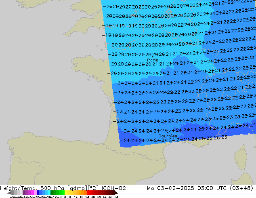This screenshot has width=256, height=198.
Task: Click the legend value 12
Action: [x=76, y=197]
